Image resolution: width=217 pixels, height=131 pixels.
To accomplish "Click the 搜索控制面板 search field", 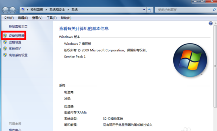I will click(183, 10).
